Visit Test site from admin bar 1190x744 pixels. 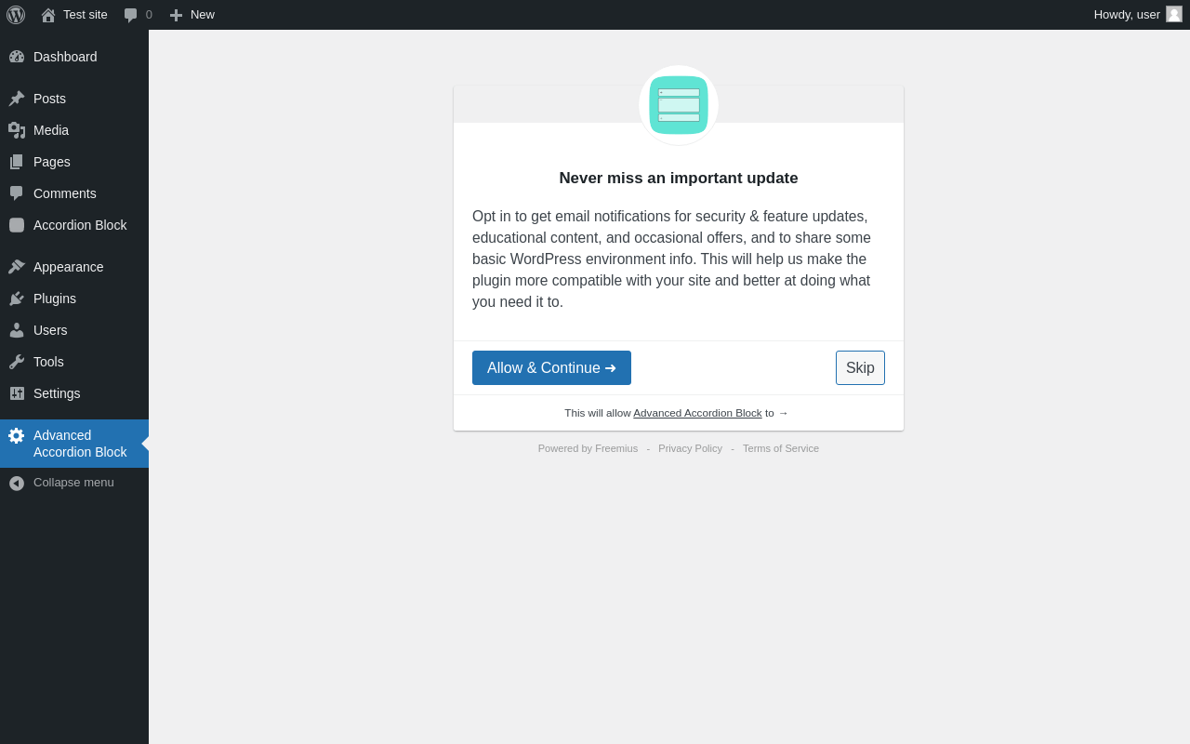tap(74, 15)
